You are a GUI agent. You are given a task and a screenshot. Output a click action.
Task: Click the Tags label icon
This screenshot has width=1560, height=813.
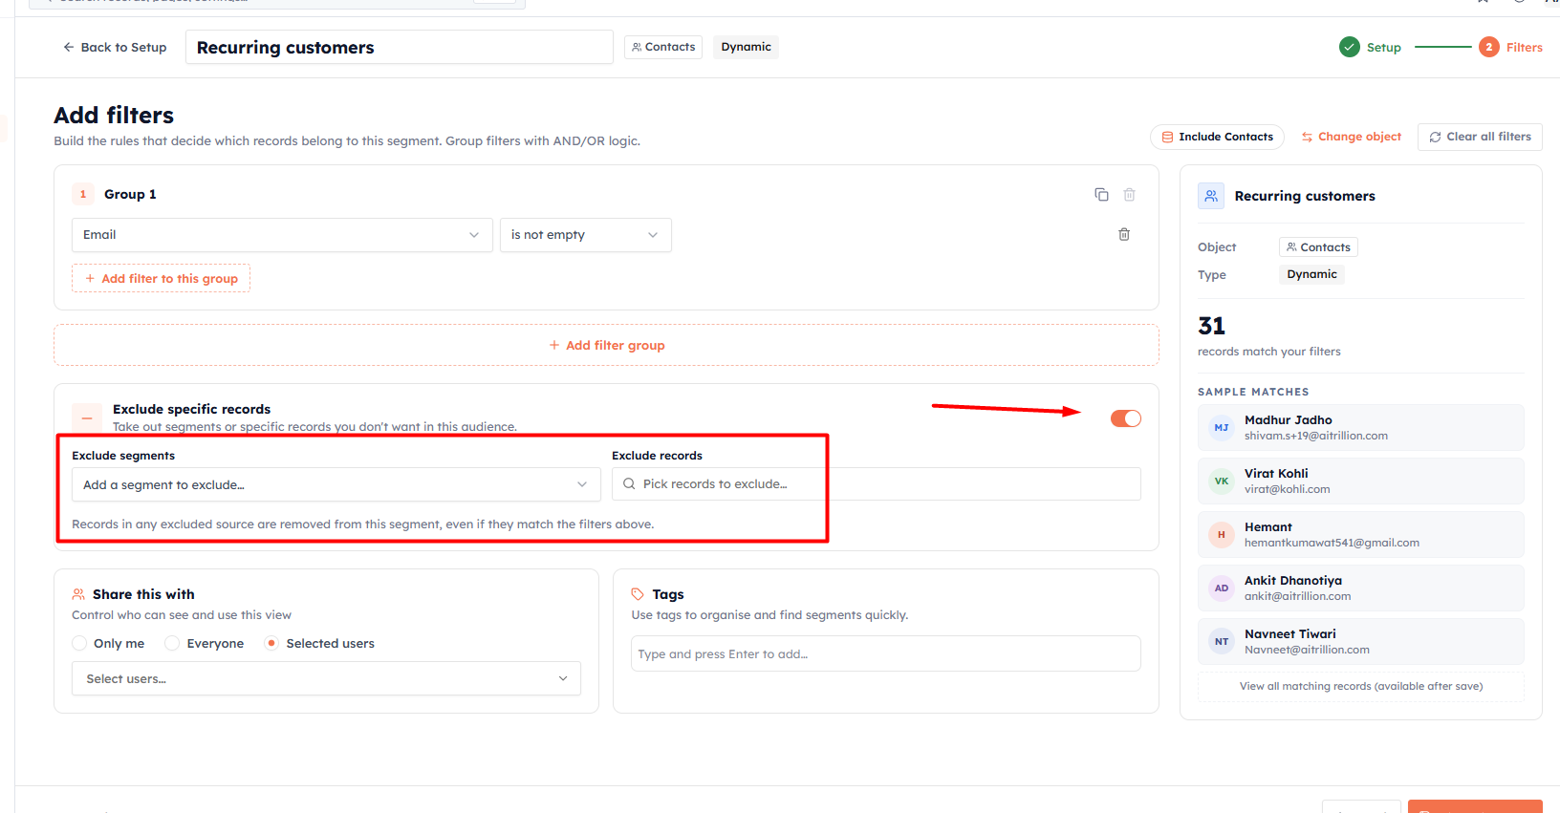(x=638, y=594)
